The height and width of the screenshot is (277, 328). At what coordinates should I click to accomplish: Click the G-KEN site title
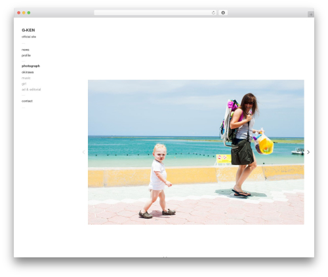(x=28, y=30)
